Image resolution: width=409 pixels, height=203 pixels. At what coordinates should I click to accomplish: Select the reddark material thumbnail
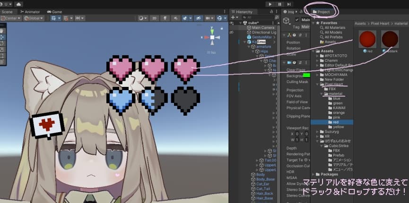390,39
